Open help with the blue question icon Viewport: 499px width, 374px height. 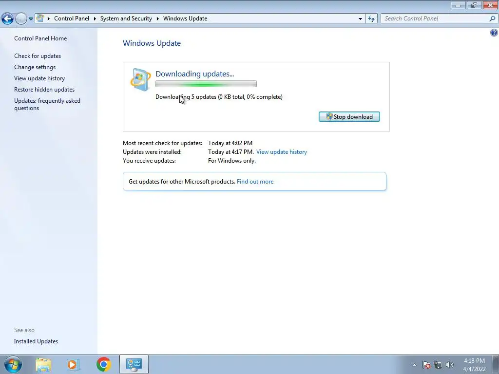494,33
